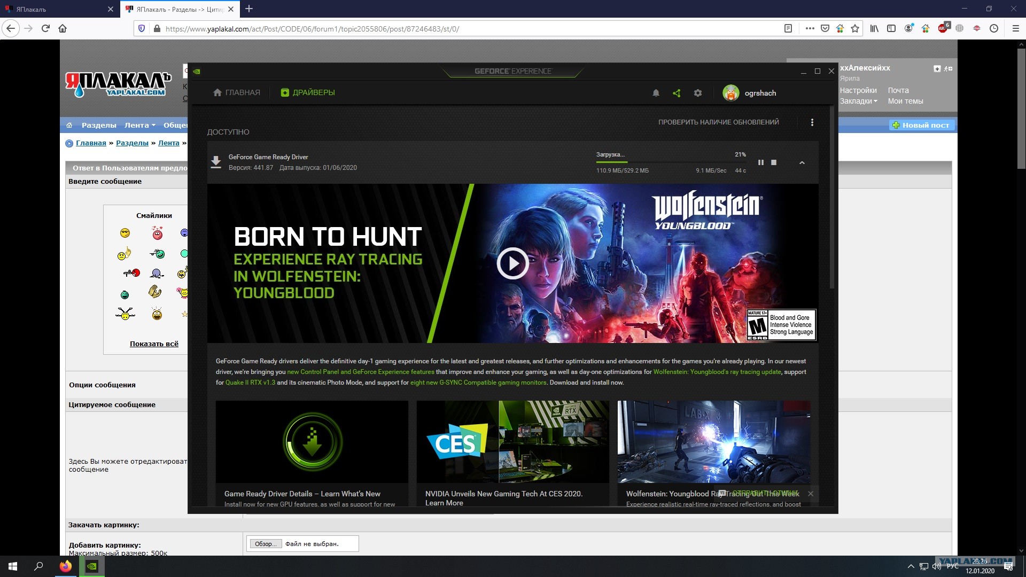Open the Firefox library
This screenshot has width=1026, height=577.
[874, 28]
